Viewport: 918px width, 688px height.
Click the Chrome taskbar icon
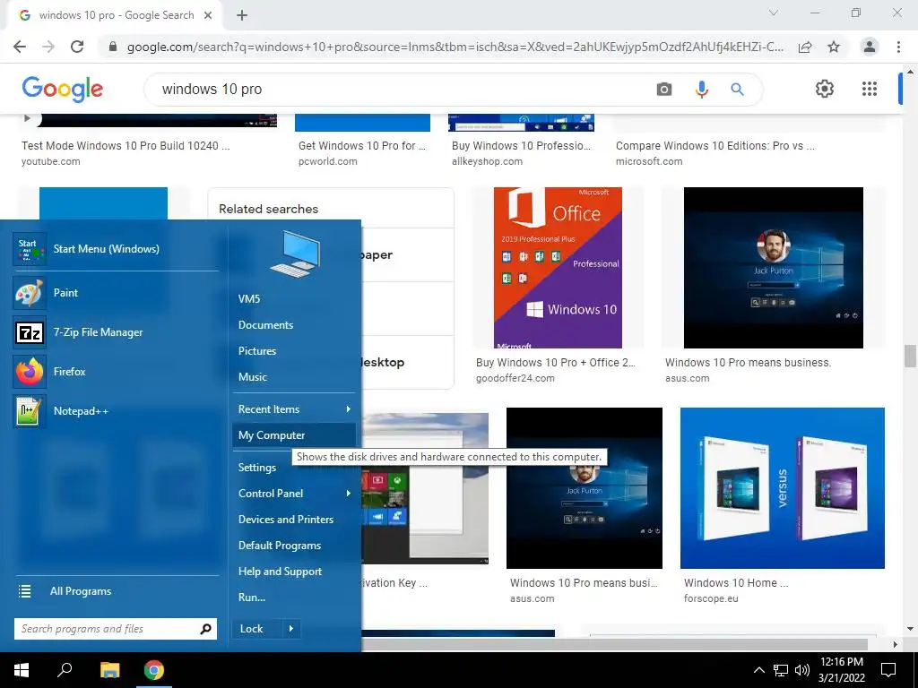pyautogui.click(x=154, y=670)
